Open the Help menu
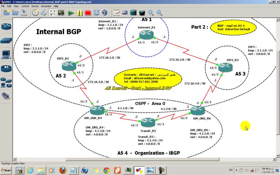The image size is (280, 175). pos(56,6)
